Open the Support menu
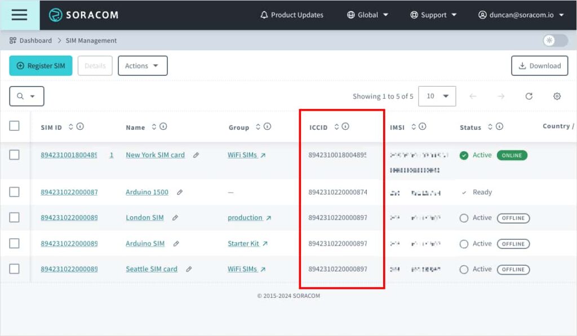Screen dimensions: 577x336 (433, 15)
